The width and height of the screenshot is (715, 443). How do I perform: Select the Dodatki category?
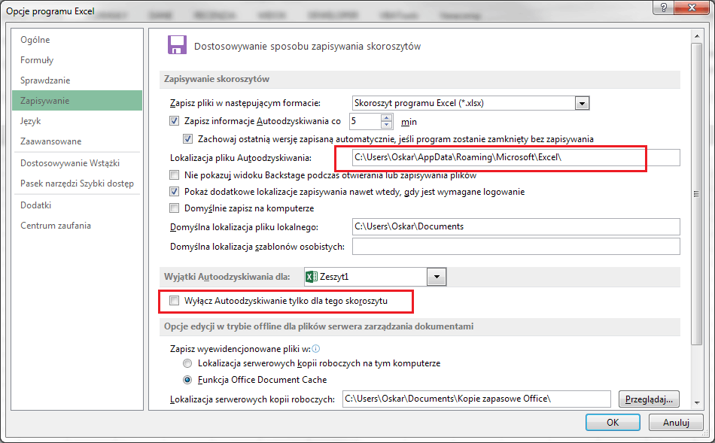tap(77, 205)
